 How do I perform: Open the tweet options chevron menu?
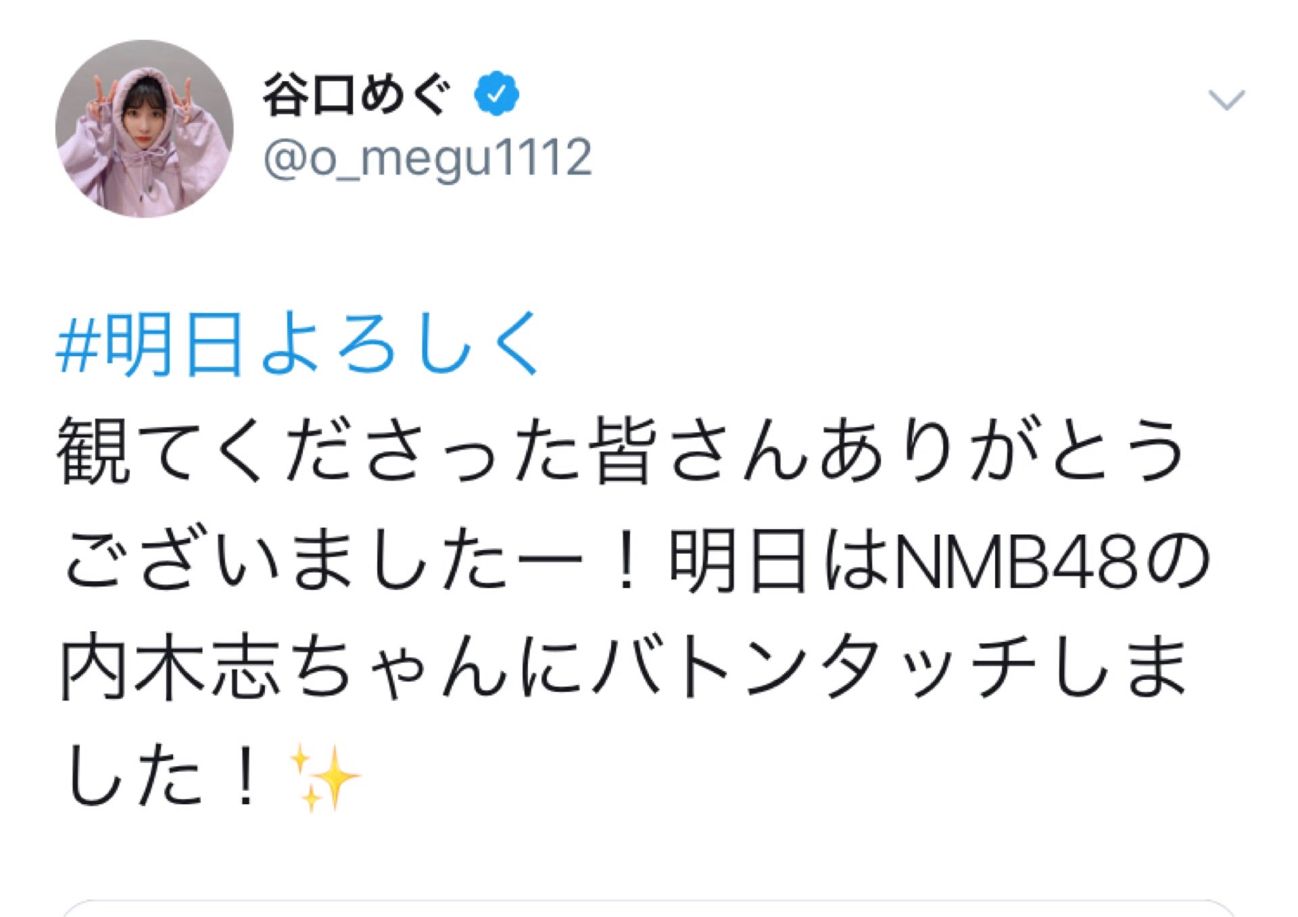pos(1226,100)
